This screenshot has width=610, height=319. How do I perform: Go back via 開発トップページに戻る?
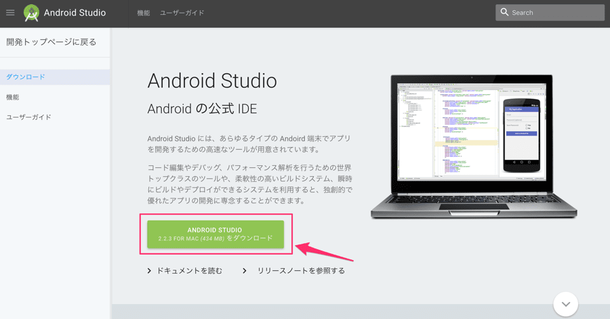(x=52, y=42)
